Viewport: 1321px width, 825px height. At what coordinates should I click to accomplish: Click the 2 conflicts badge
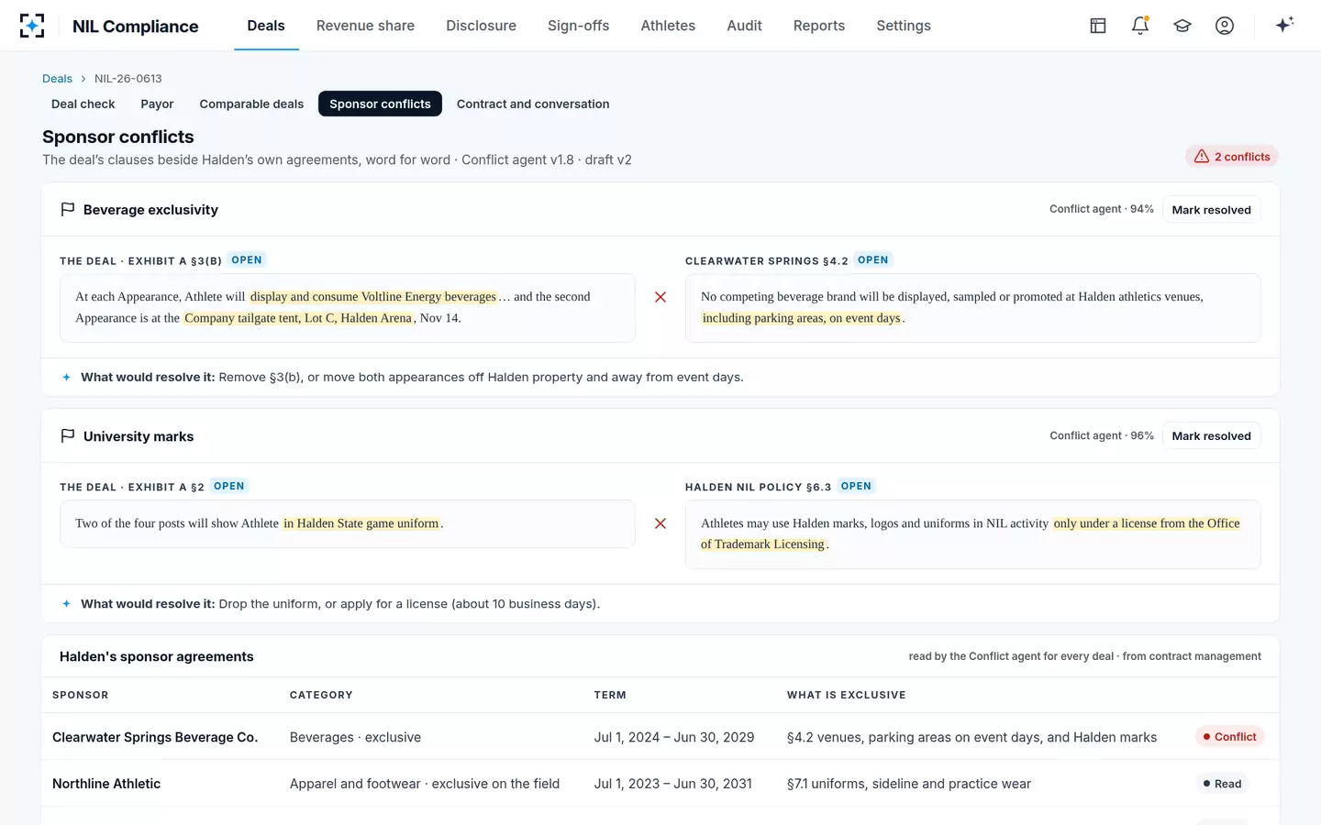click(1231, 157)
